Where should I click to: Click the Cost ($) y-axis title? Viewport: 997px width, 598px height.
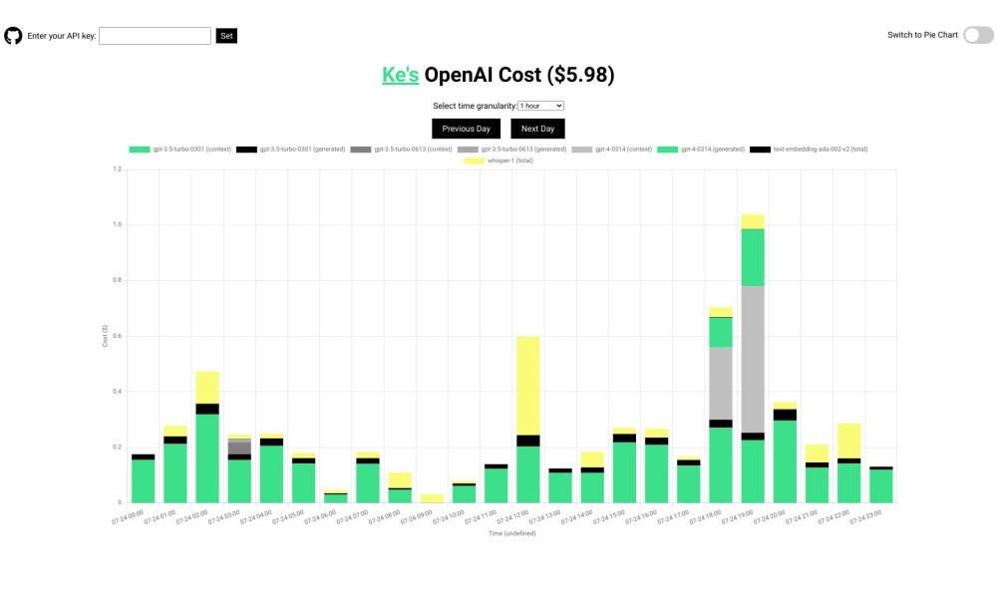[x=105, y=336]
